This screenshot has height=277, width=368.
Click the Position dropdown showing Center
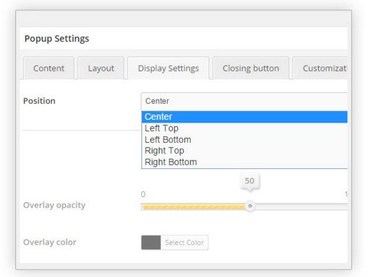tap(244, 101)
